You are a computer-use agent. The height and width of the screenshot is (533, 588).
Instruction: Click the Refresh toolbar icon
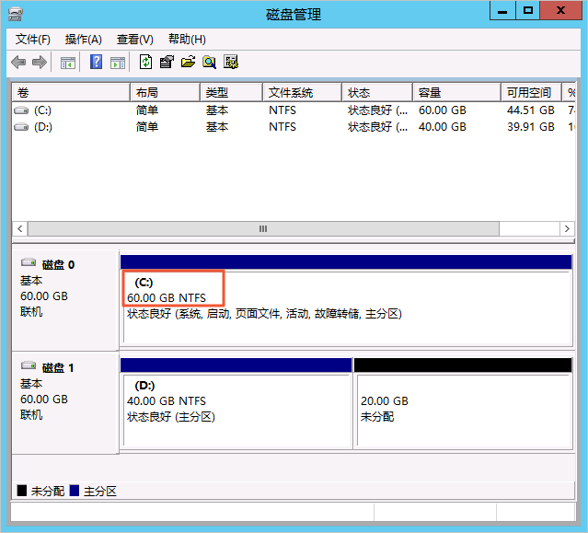click(x=146, y=62)
